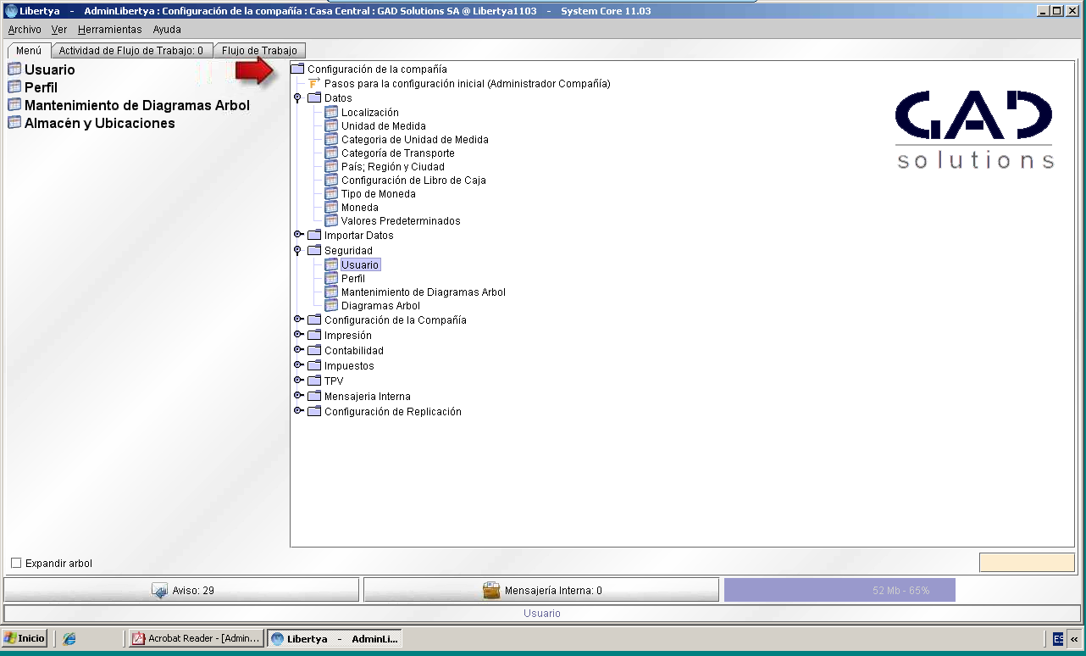
Task: Click the folder icon of Seguridad
Action: click(314, 250)
